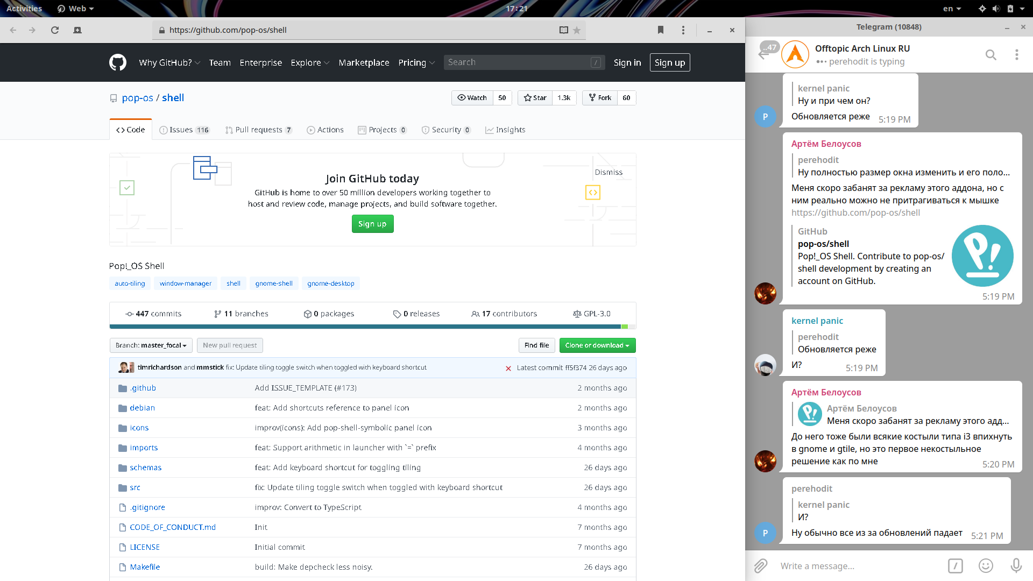
Task: Expand the Explore dropdown
Action: (x=310, y=62)
